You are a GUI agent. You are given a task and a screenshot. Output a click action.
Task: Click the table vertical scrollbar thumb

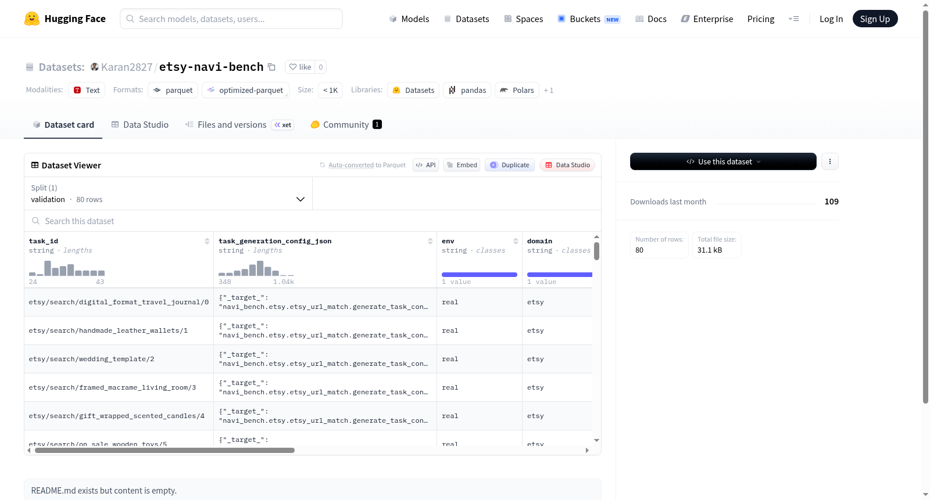(596, 251)
